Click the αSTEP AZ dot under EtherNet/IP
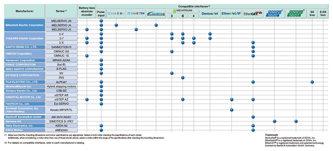Viewport: 333px width, 151px height. (232, 99)
